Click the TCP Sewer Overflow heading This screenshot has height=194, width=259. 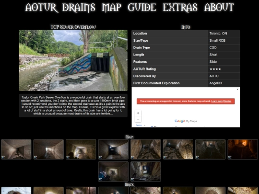(73, 27)
